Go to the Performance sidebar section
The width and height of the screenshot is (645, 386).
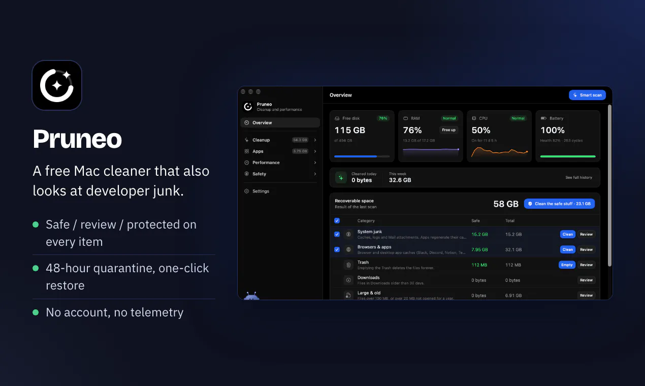point(280,163)
